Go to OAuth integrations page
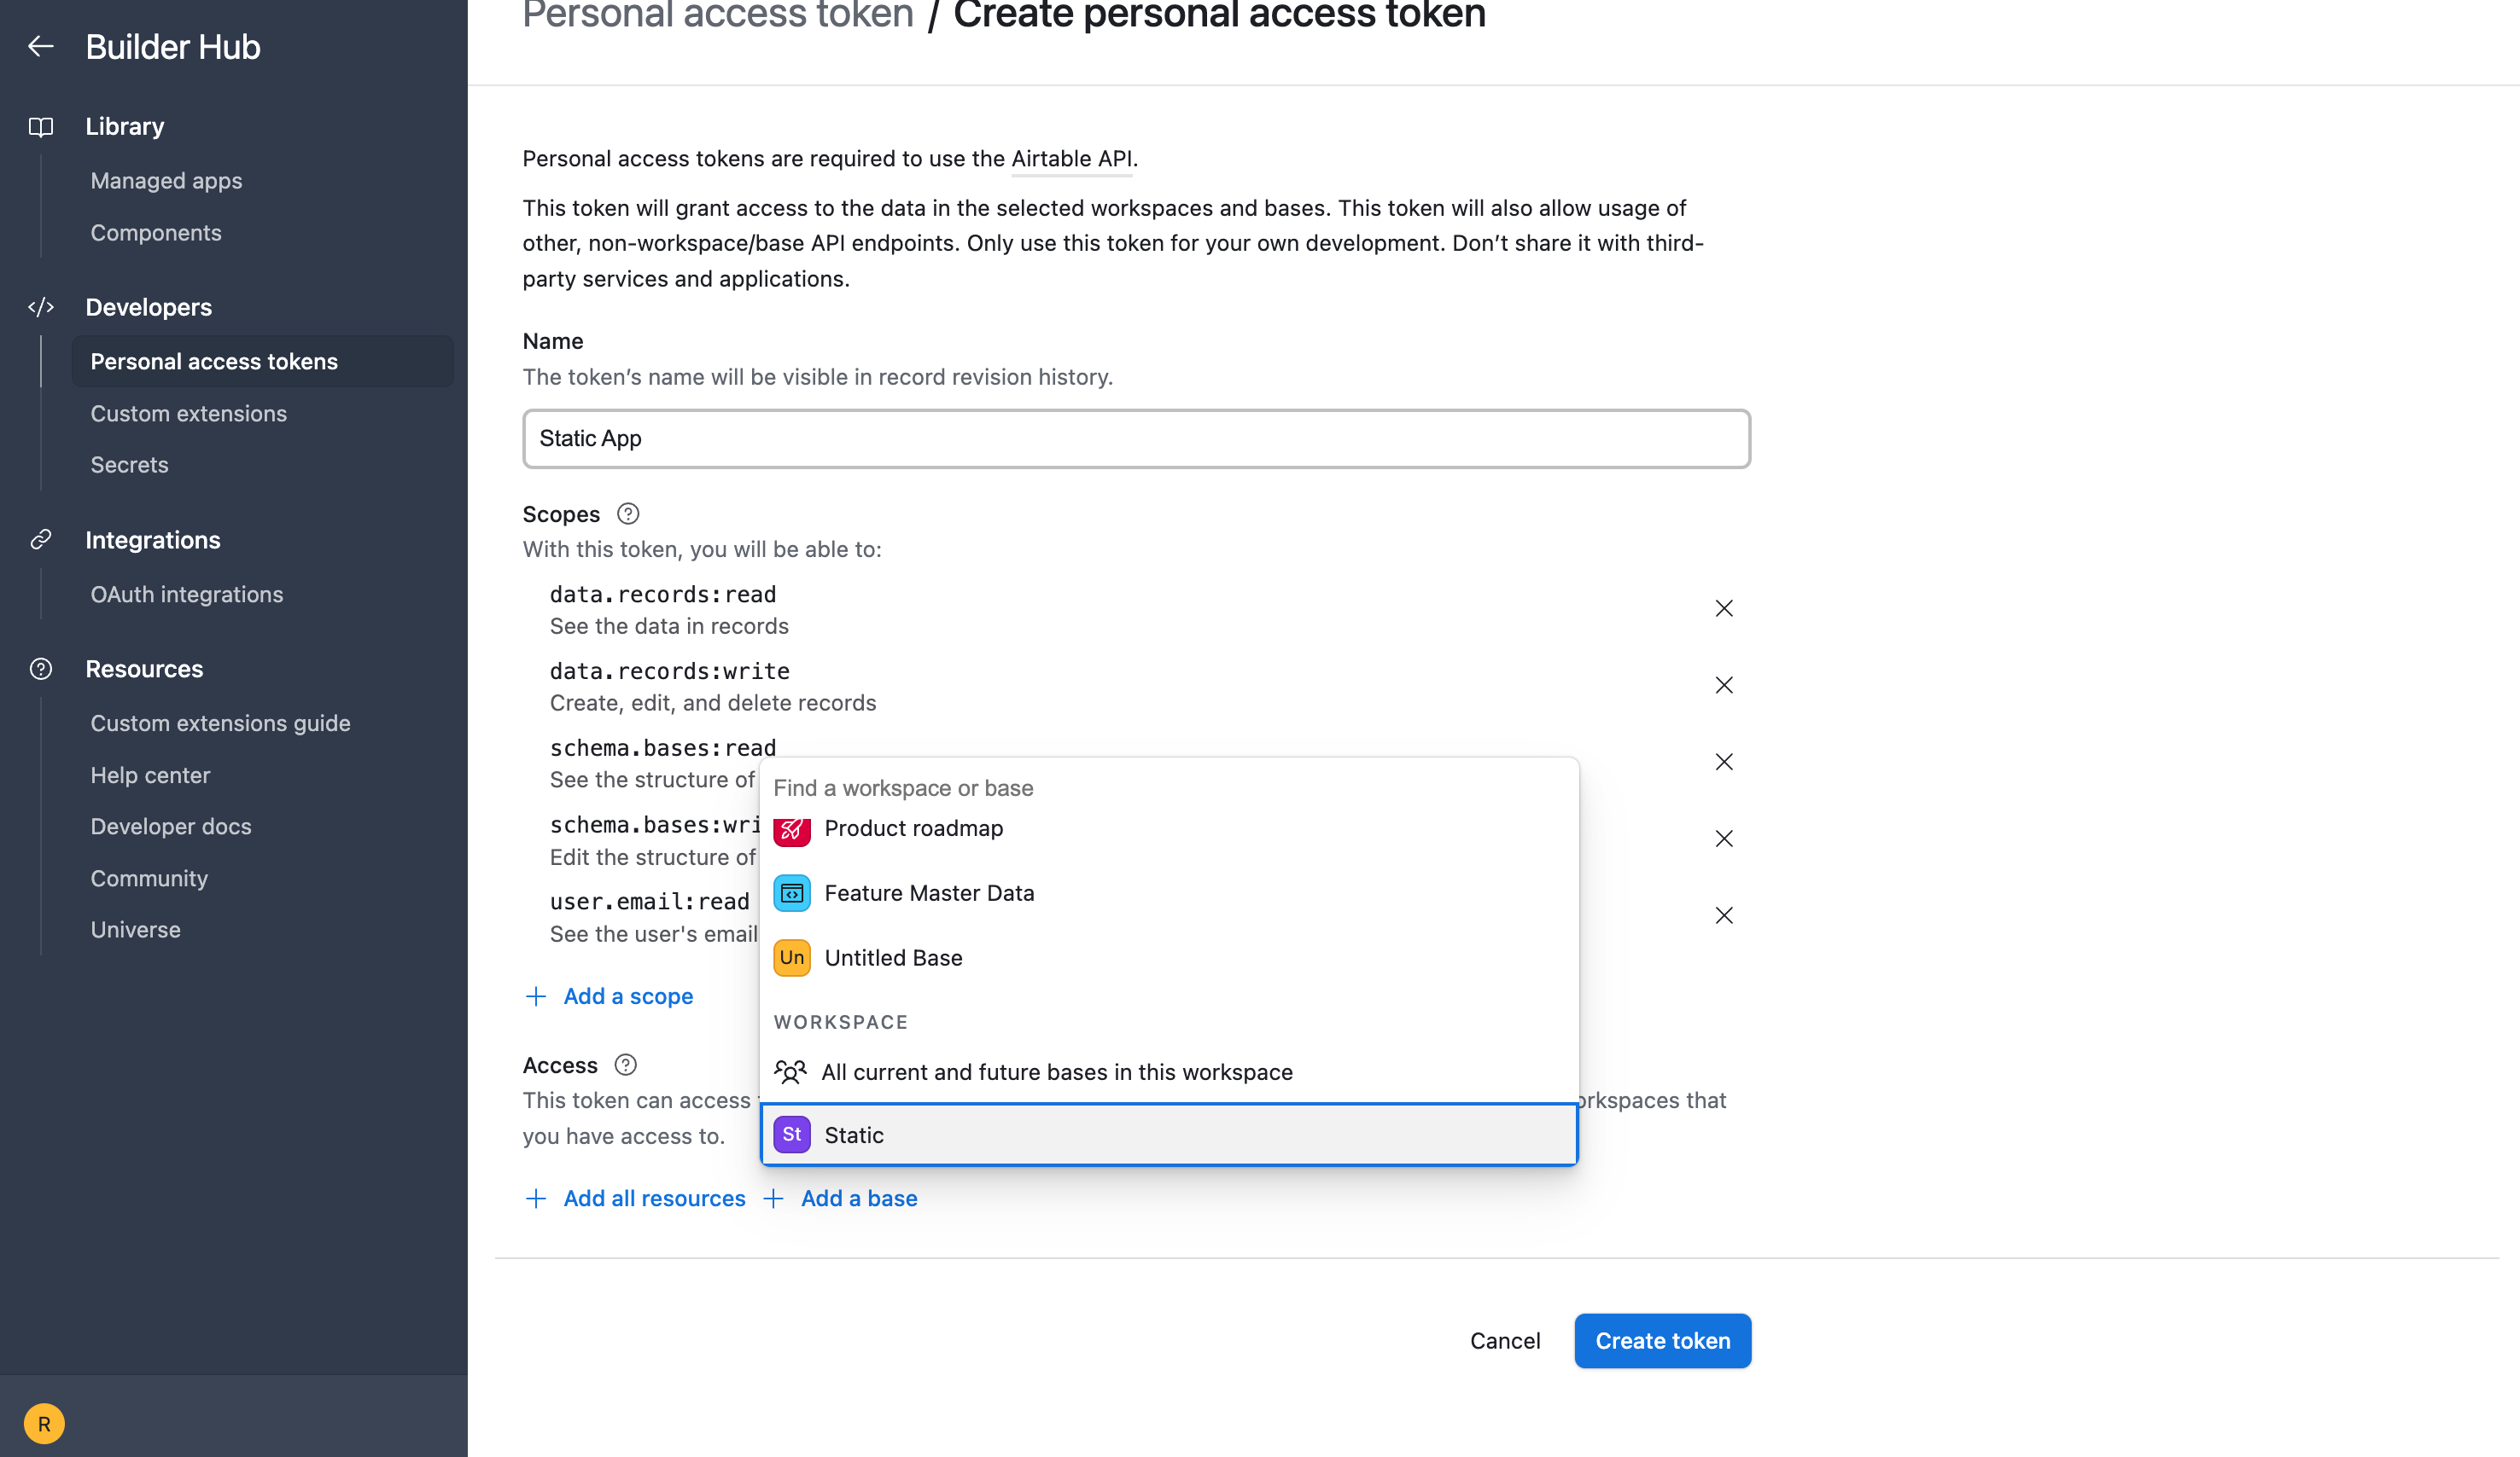This screenshot has height=1457, width=2520. tap(186, 595)
